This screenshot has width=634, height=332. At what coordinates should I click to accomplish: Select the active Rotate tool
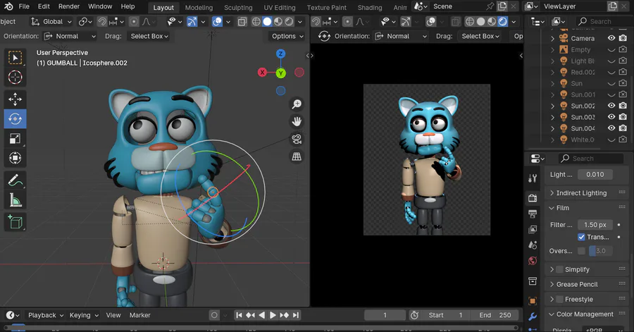(x=15, y=119)
